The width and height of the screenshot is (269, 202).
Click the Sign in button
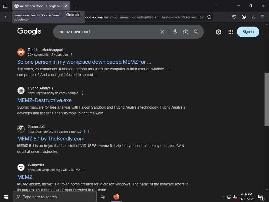[x=248, y=32]
